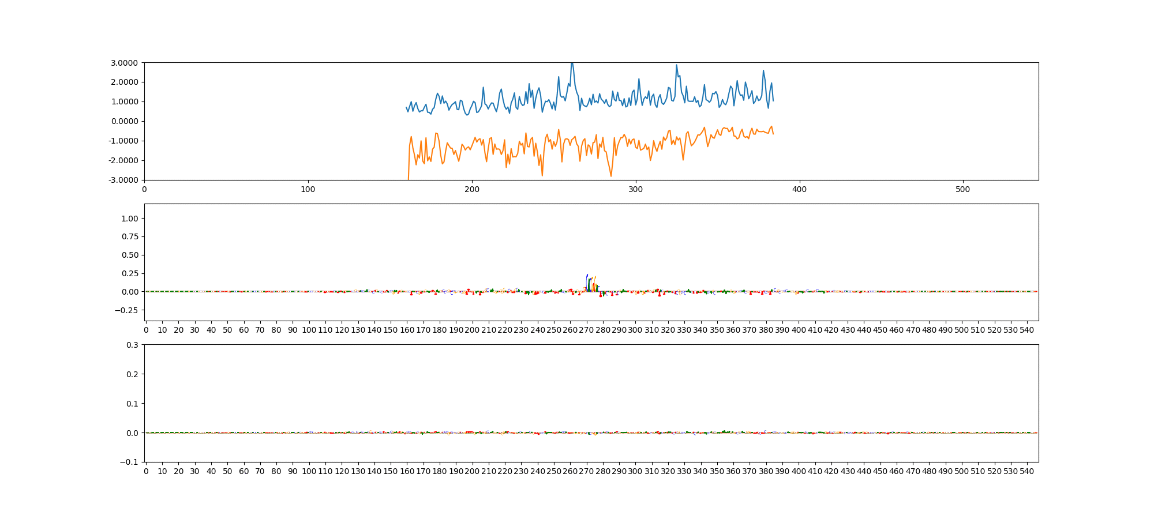
Task: Click the 0.0000 y-axis label in top plot
Action: coord(124,121)
